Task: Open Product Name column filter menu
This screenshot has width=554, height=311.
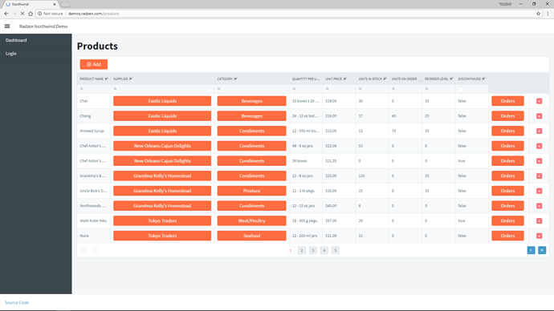Action: (106, 79)
